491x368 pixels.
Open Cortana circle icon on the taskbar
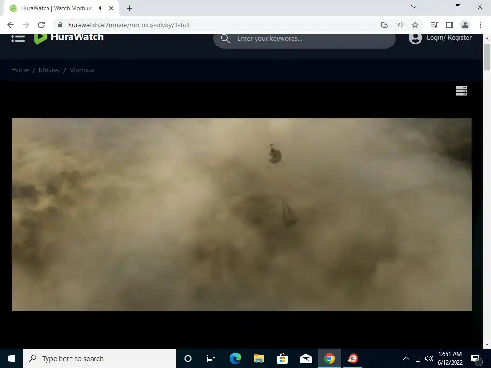(x=188, y=358)
